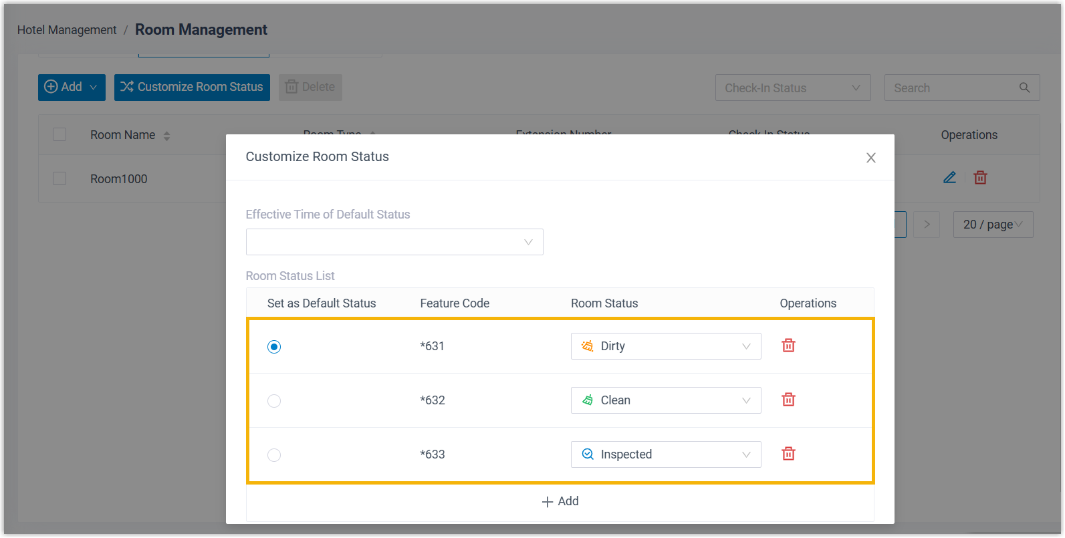The image size is (1065, 538).
Task: Click the red trash icon for Room1000
Action: (980, 178)
